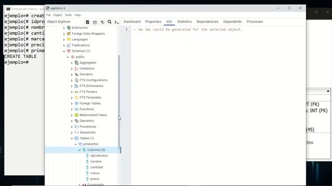Collapse the Tables (1) node

pos(72,138)
